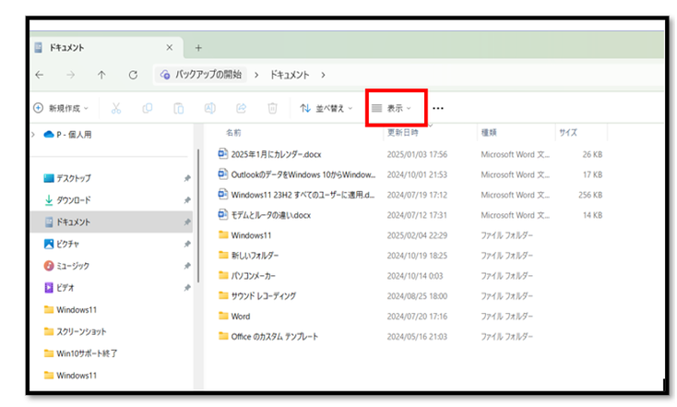Image resolution: width=677 pixels, height=407 pixels.
Task: Unpin icon next to ダウンロード
Action: (187, 200)
